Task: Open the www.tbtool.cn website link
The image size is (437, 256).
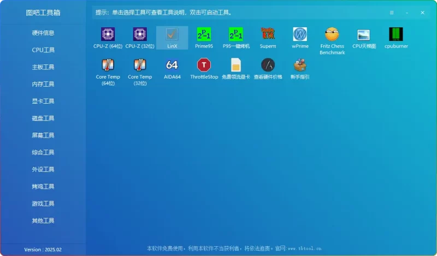Action: 304,248
